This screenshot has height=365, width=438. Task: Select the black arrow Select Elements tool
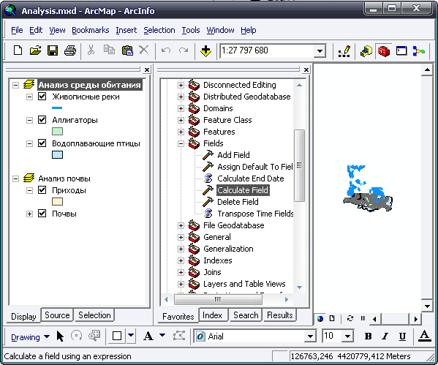60,336
